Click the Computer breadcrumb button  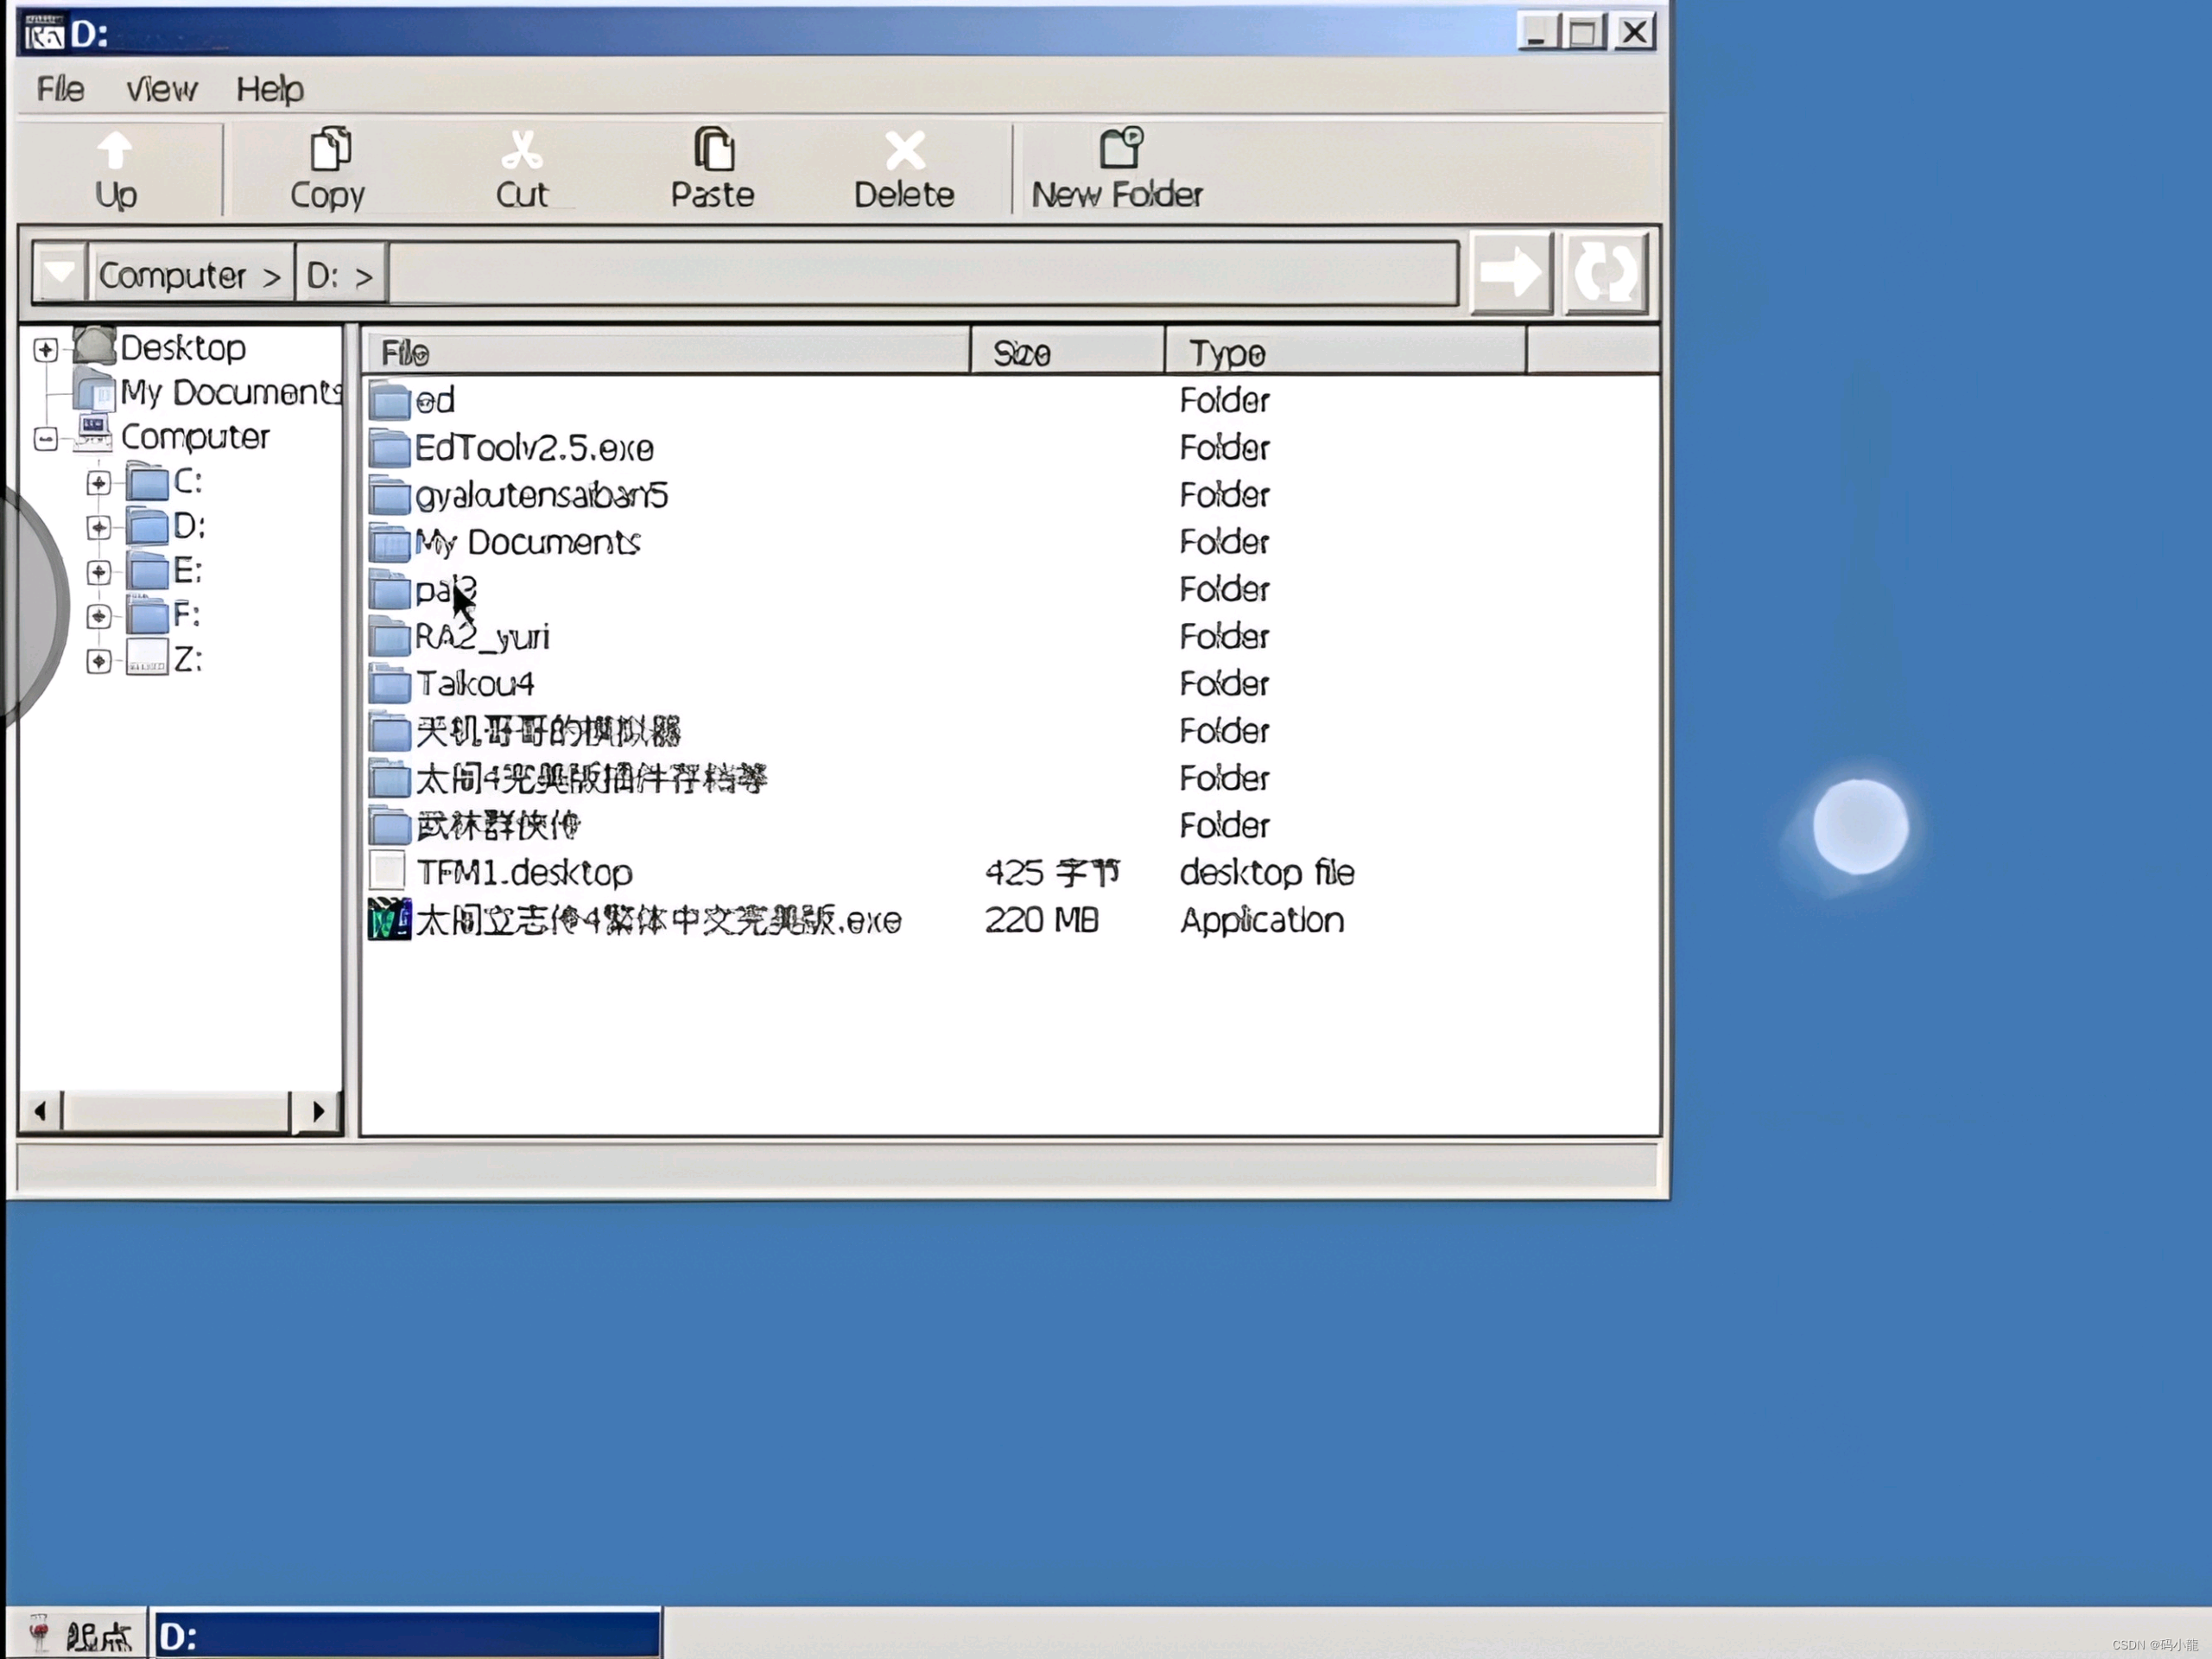click(x=189, y=274)
